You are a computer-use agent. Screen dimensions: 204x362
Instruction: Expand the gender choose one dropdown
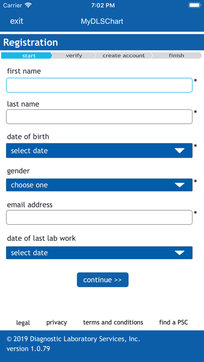(99, 185)
